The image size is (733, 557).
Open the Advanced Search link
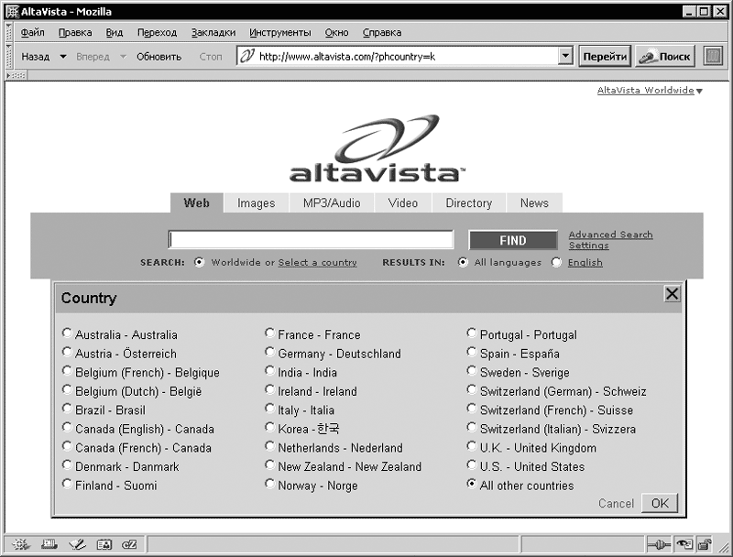pyautogui.click(x=610, y=235)
